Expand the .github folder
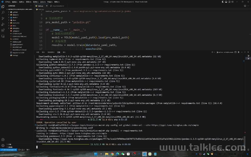Image resolution: width=251 pixels, height=157 pixels. click(x=15, y=12)
